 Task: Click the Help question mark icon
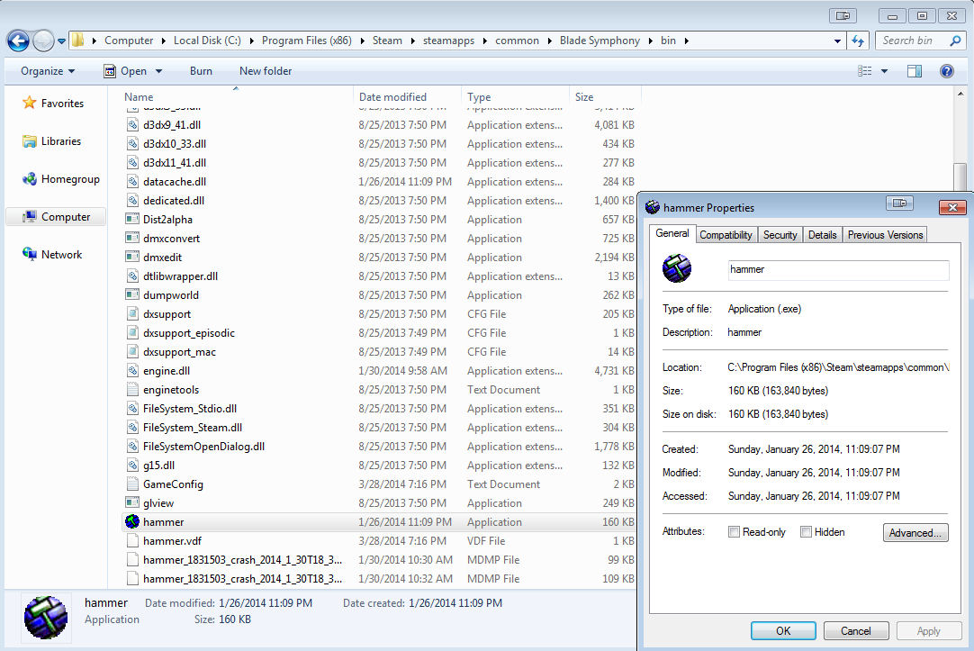(x=946, y=71)
